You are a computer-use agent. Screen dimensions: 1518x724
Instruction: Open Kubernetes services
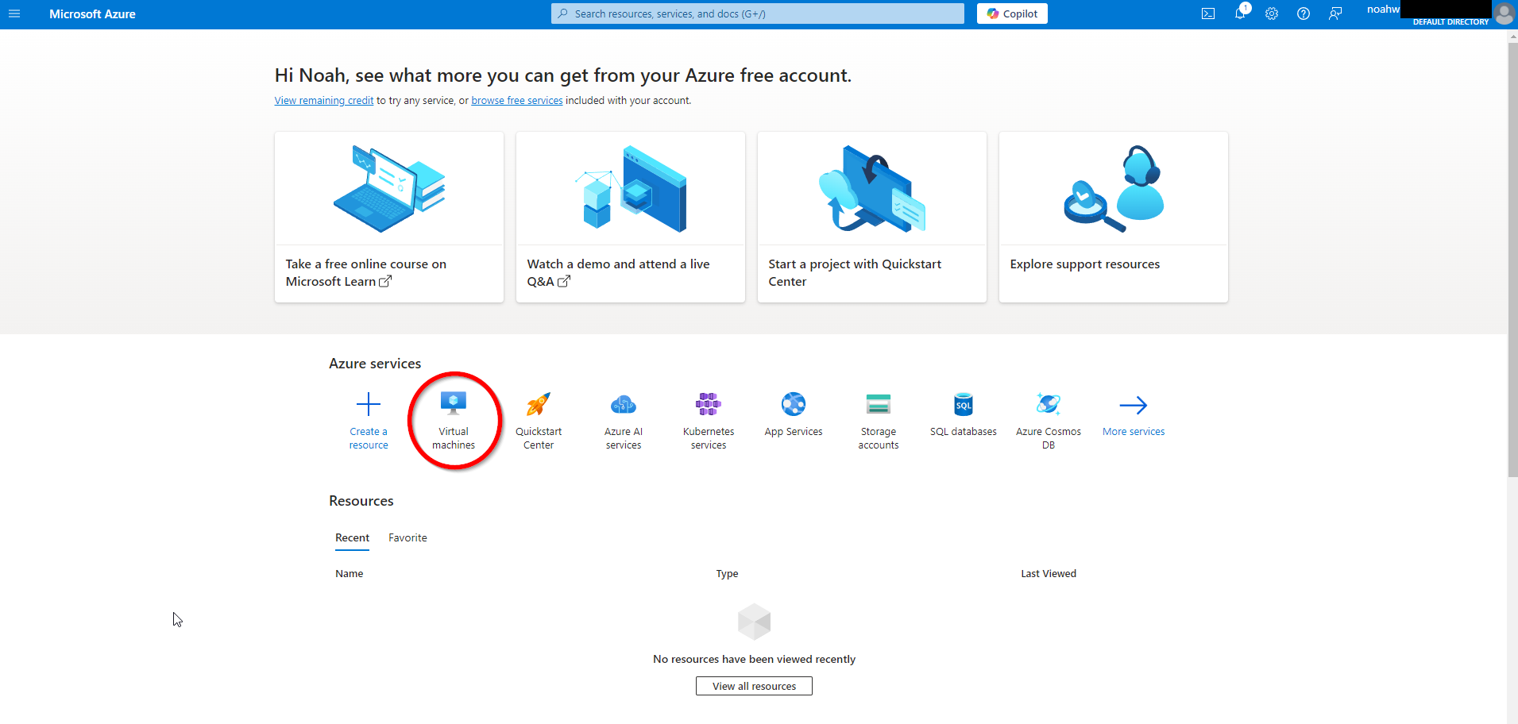click(x=709, y=421)
